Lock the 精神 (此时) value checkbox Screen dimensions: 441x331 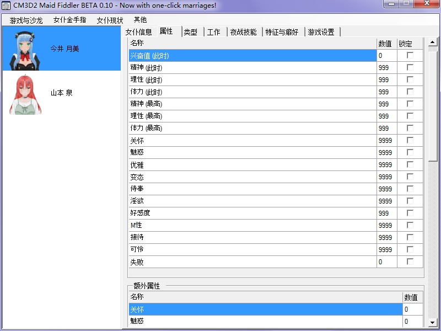point(410,67)
